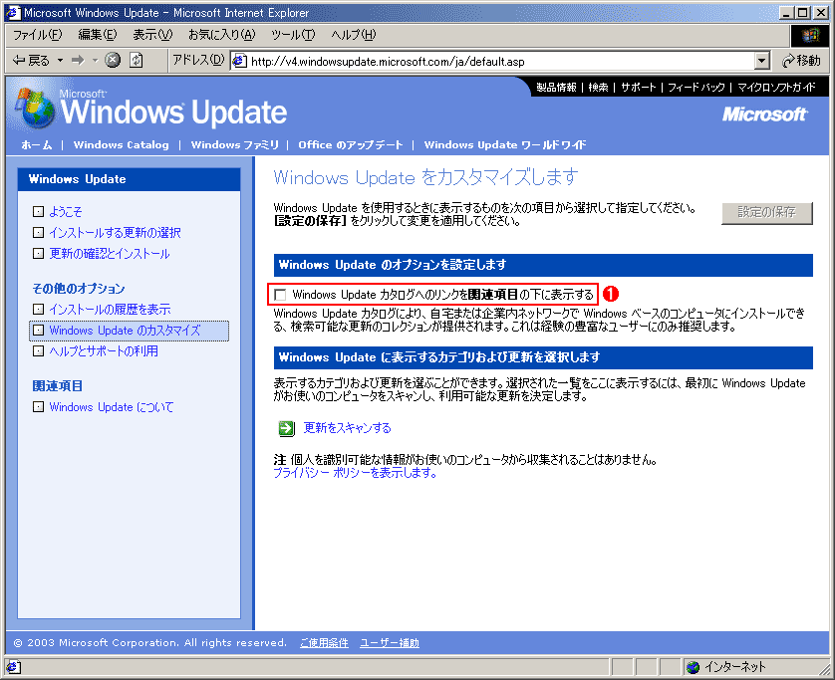Click the Windows Update title logo text
Image resolution: width=835 pixels, height=680 pixels.
[x=173, y=112]
